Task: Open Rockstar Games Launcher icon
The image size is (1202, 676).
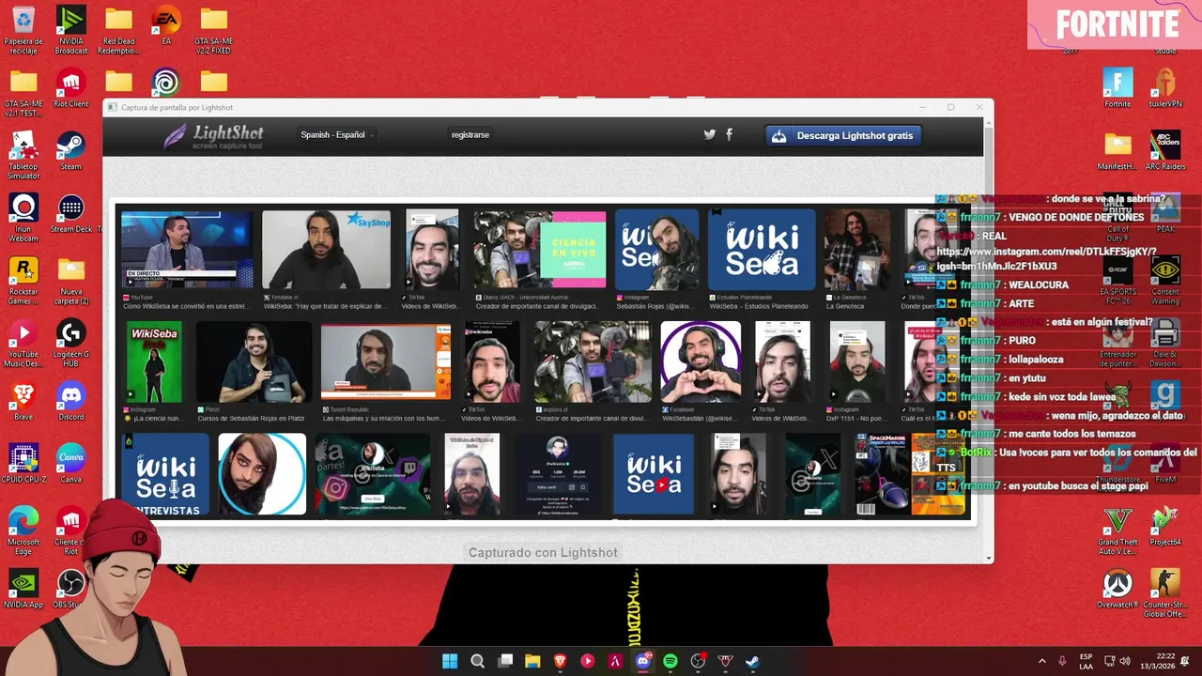Action: (x=23, y=281)
